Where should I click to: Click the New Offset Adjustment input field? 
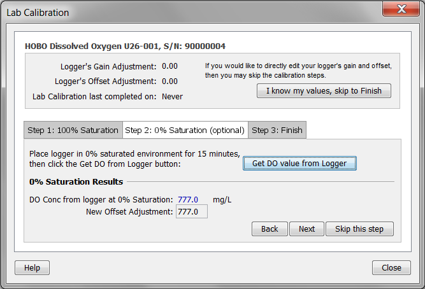tap(191, 212)
